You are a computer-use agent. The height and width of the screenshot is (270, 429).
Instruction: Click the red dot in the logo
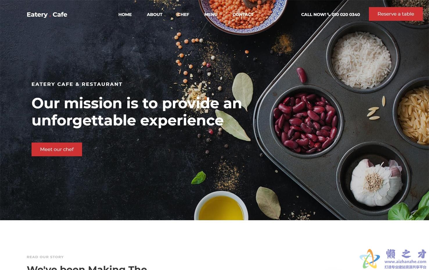50,16
